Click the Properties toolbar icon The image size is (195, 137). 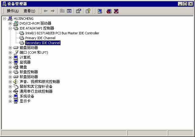(x=79, y=11)
